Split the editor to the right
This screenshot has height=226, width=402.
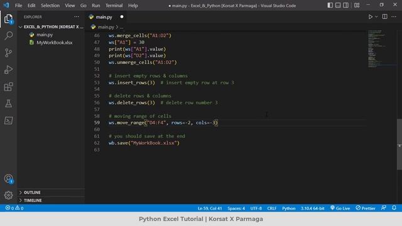point(384,17)
